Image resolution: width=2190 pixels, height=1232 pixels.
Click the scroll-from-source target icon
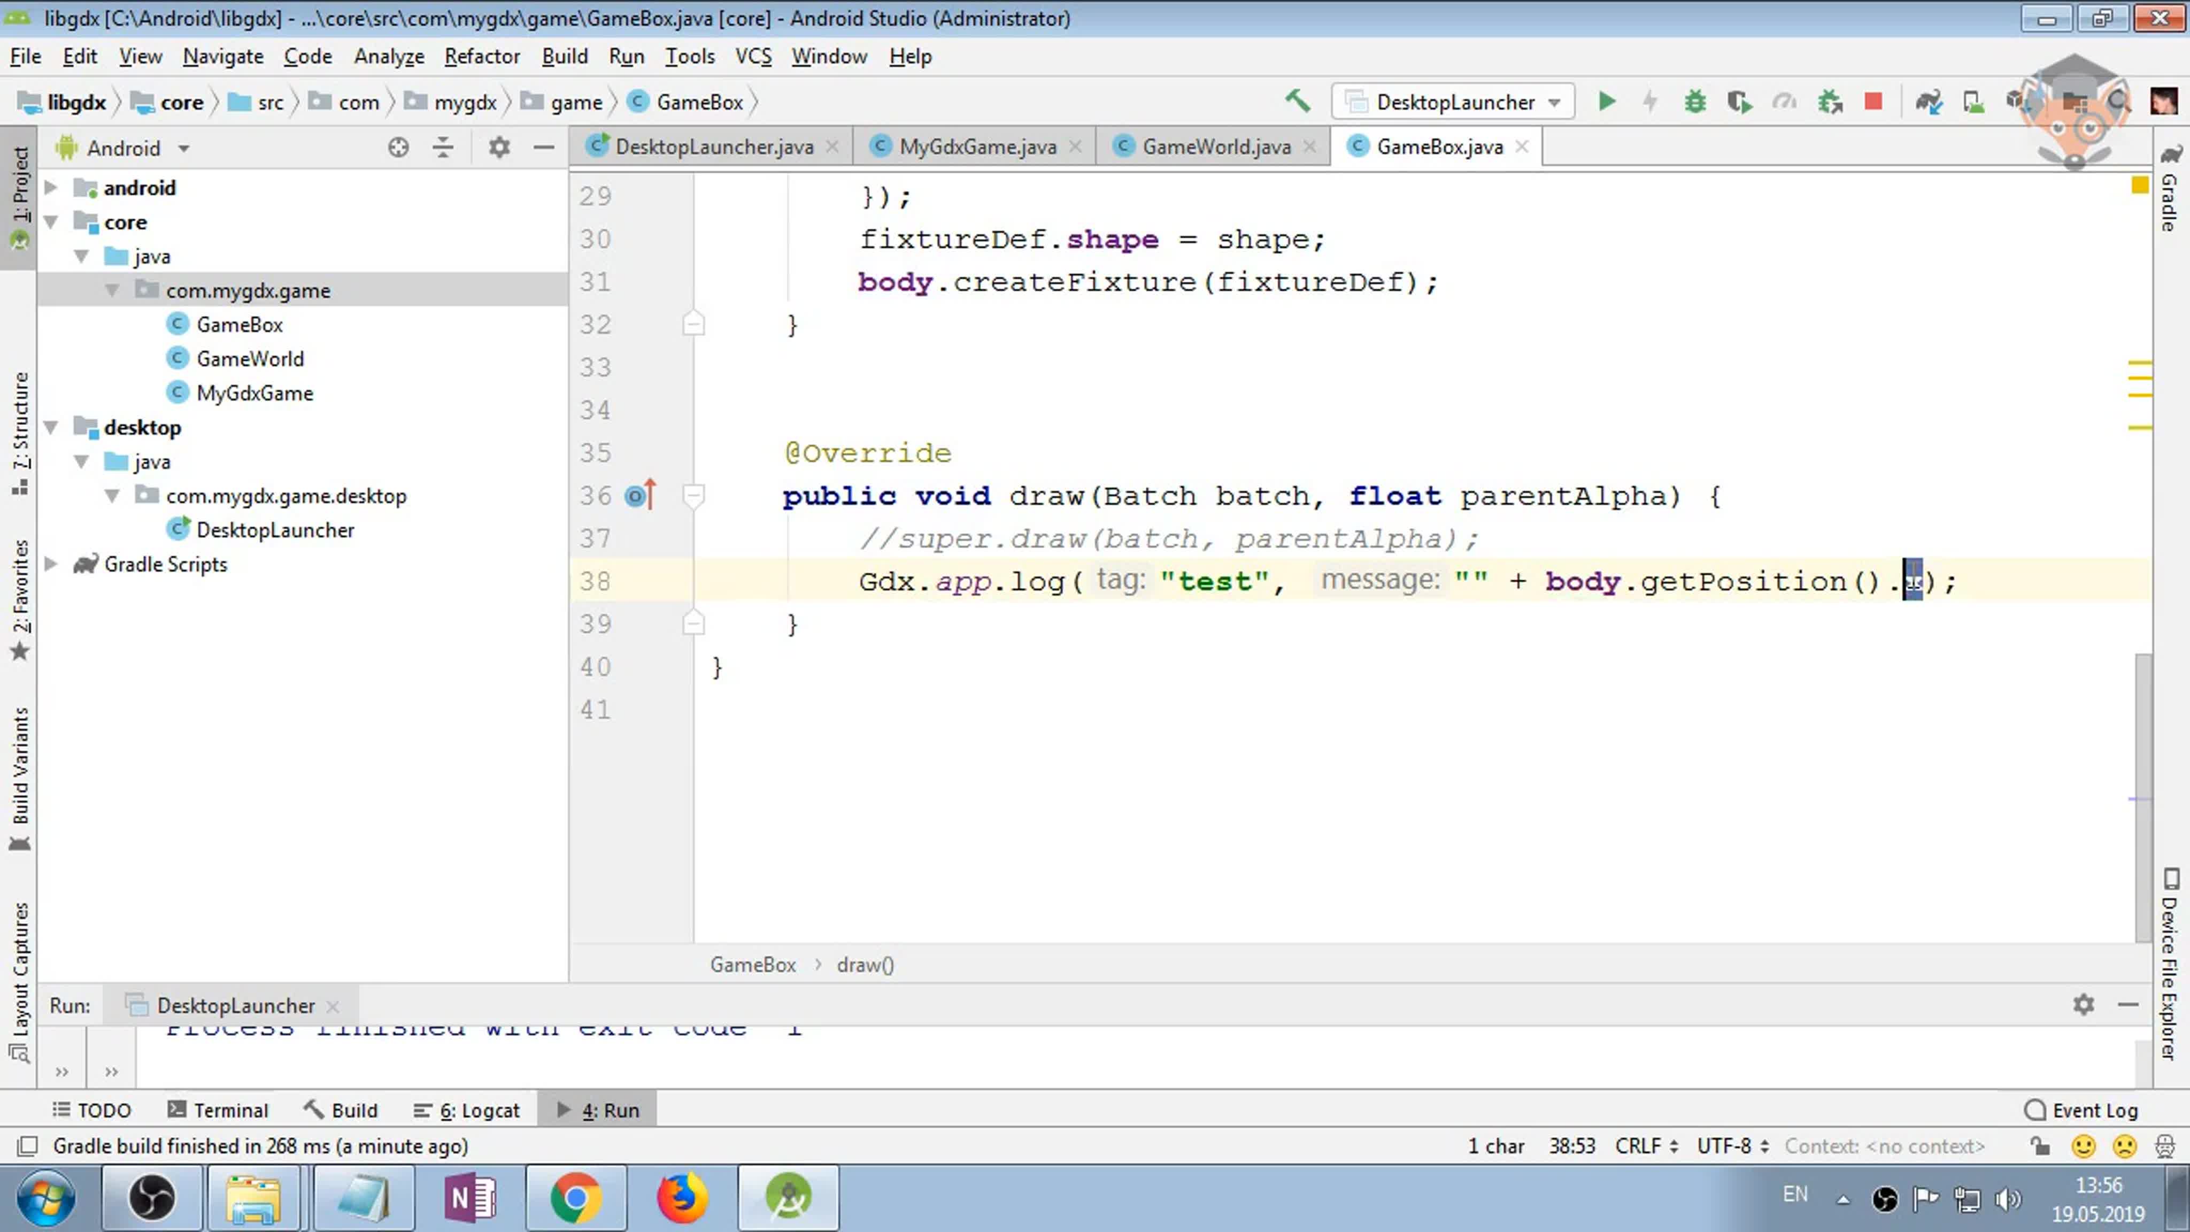[x=398, y=148]
